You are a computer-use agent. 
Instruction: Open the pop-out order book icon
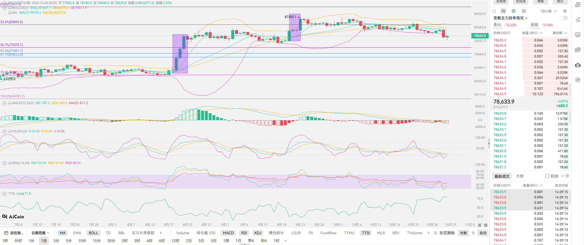pos(494,11)
